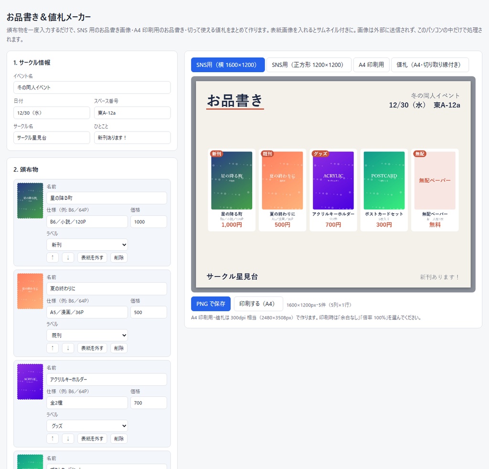Edit the ひとこと field with 新刊あります！
The width and height of the screenshot is (489, 469).
point(132,138)
